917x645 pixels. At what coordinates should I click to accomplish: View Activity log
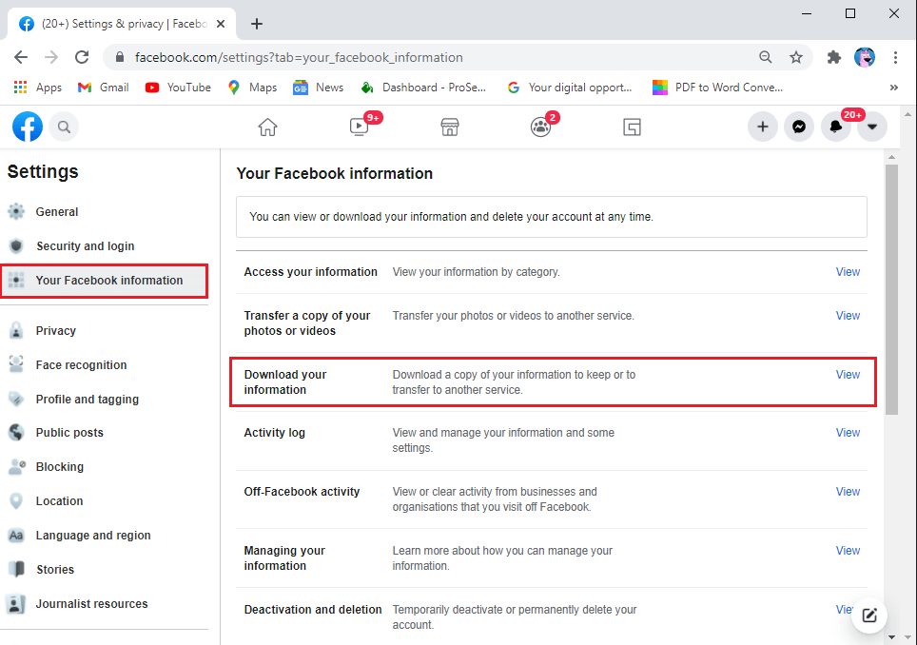[x=848, y=433]
